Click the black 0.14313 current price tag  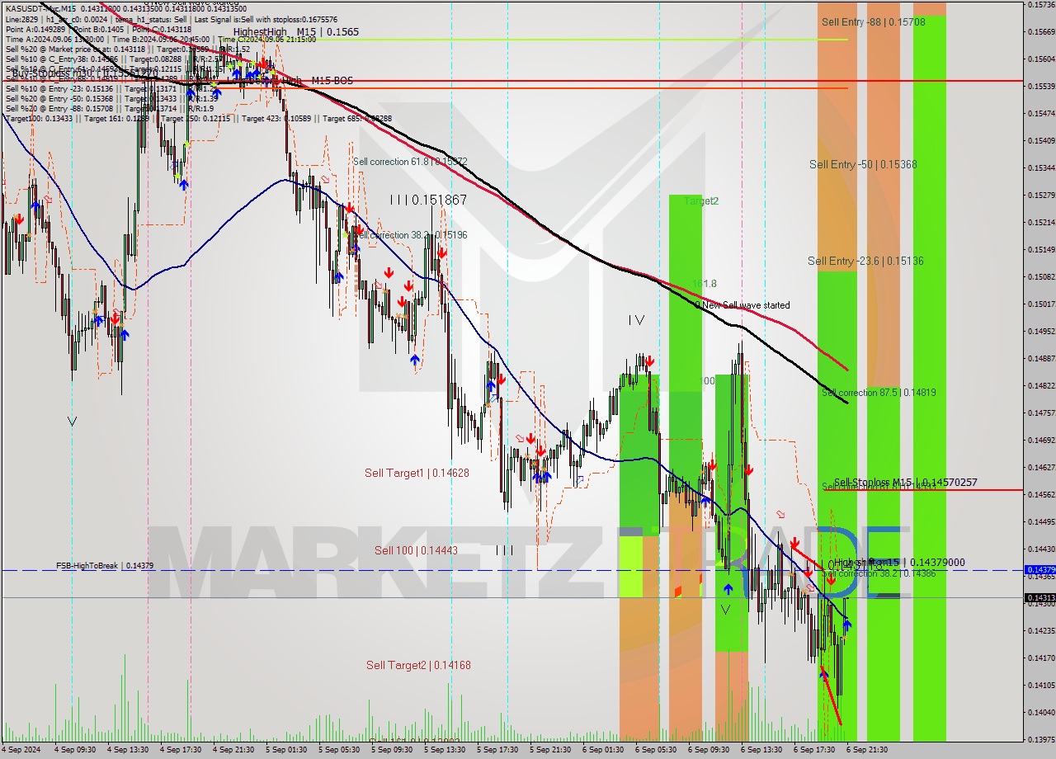1039,597
